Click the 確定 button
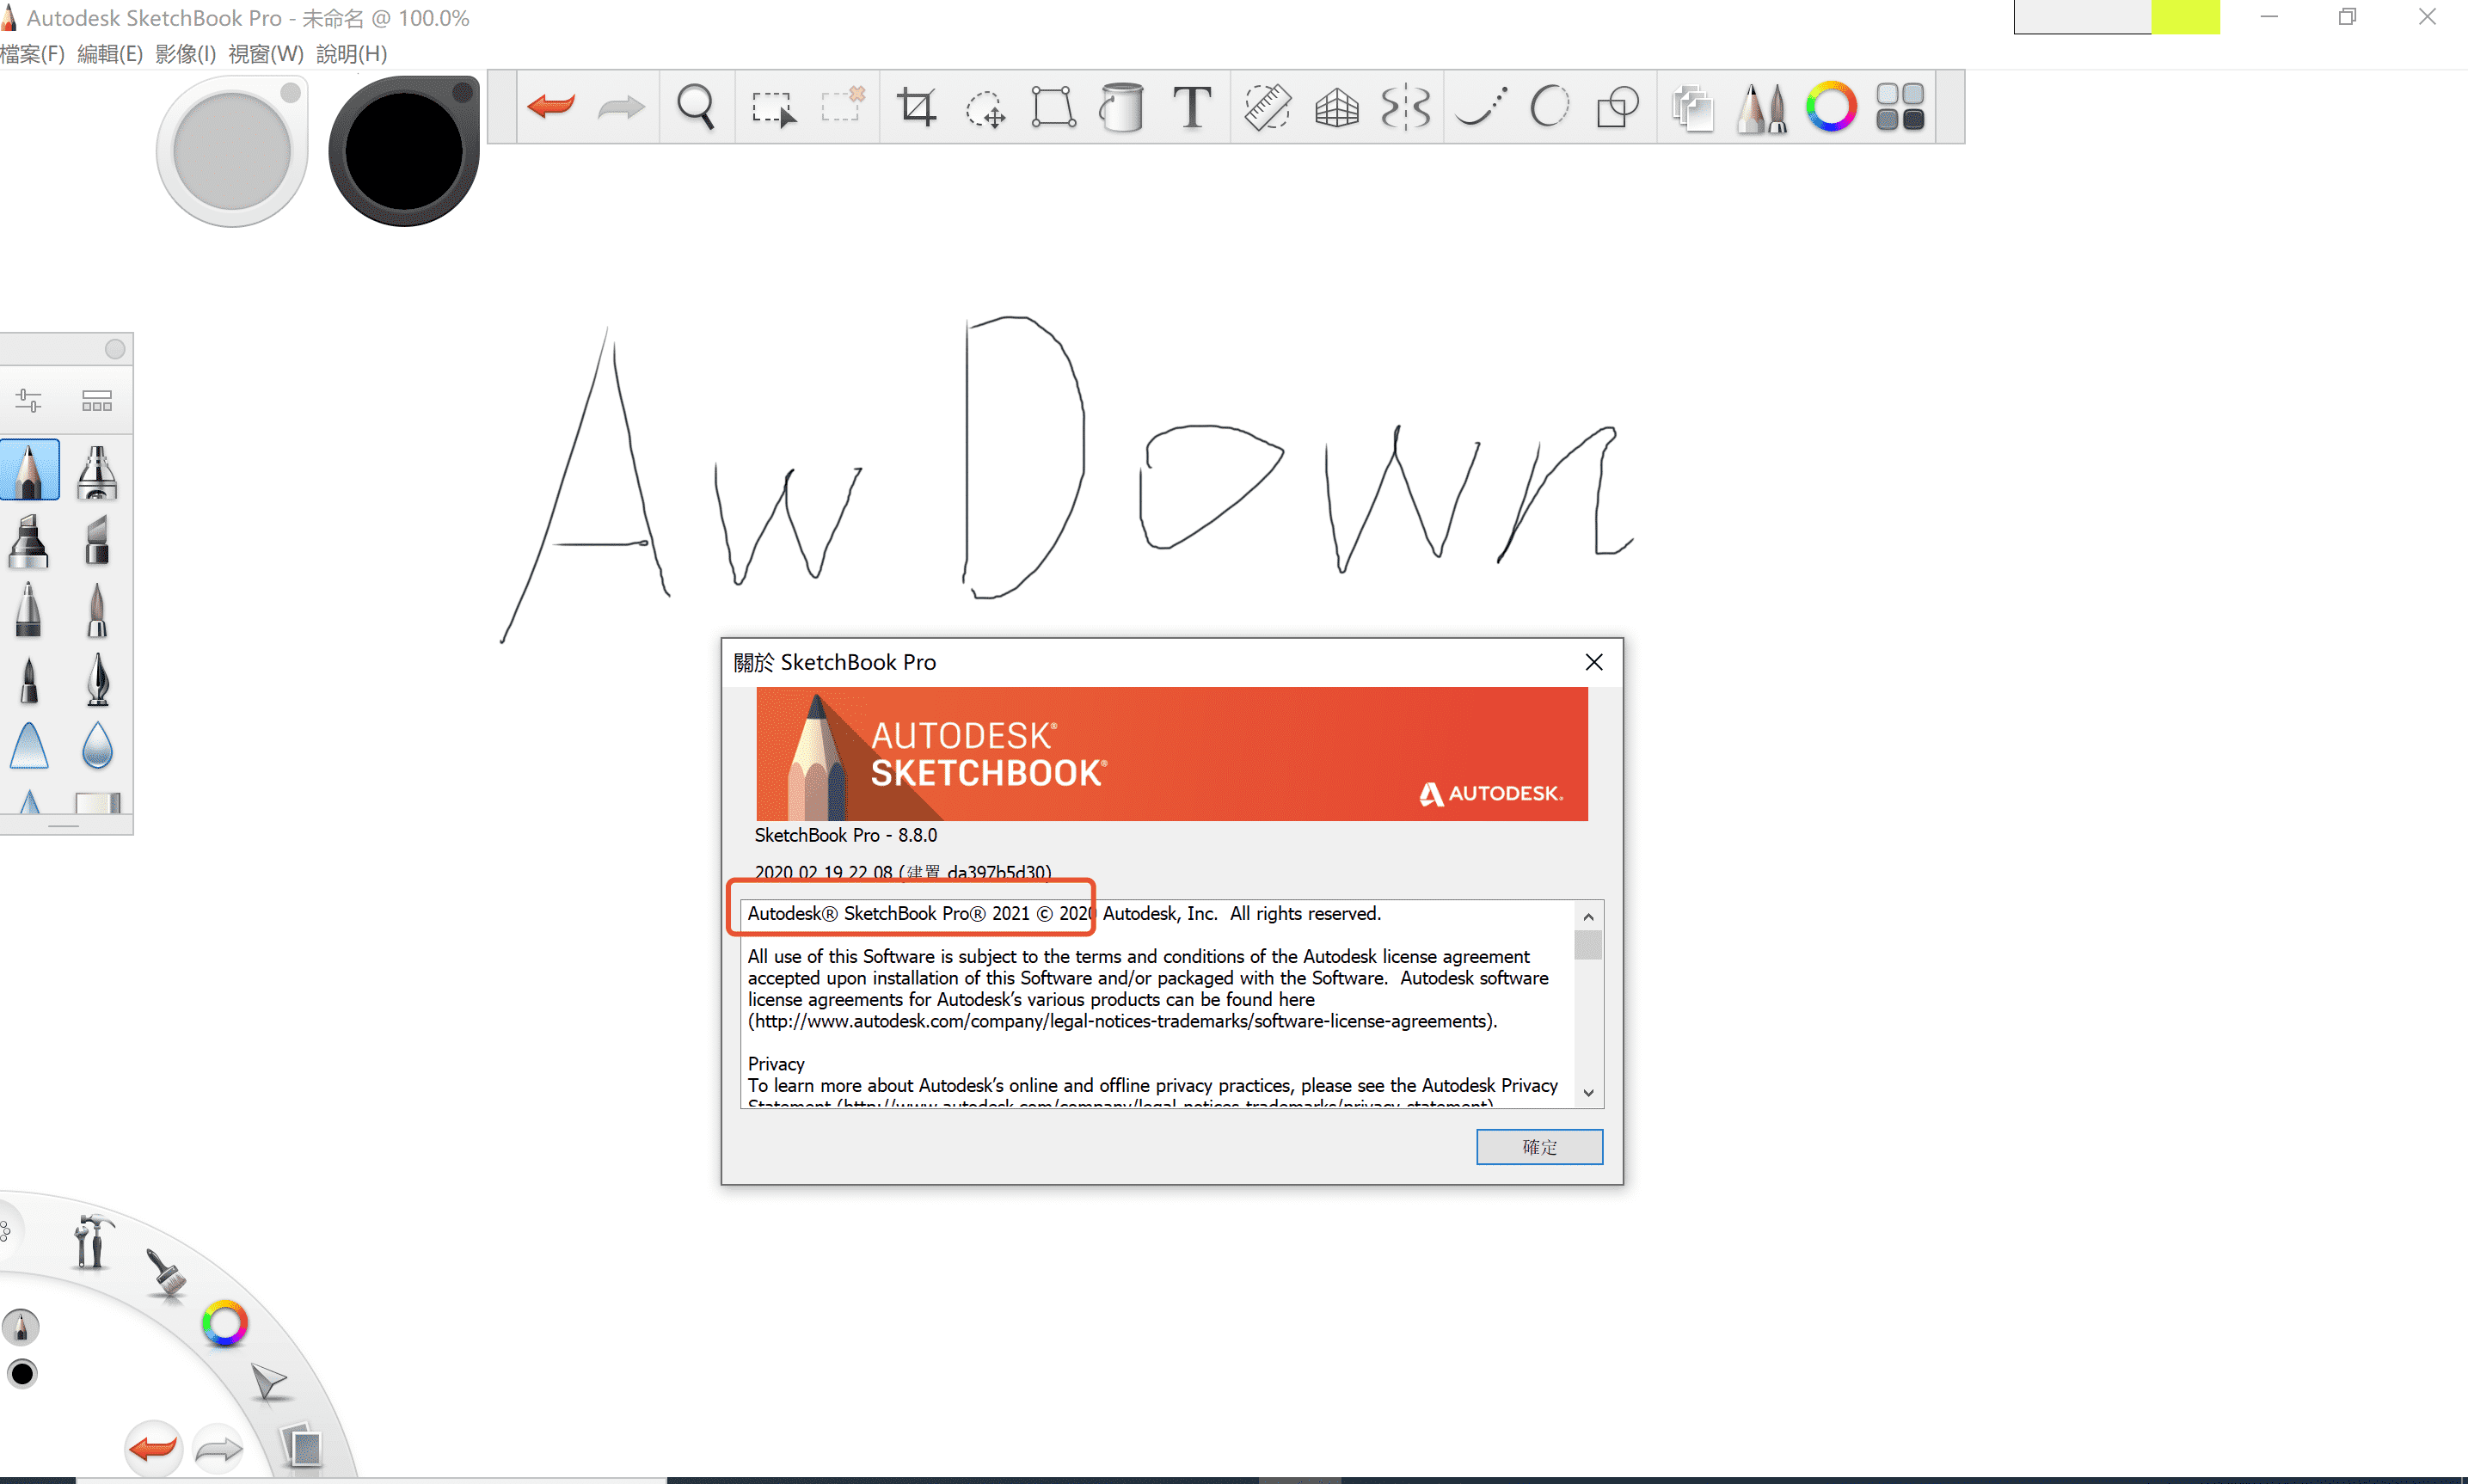This screenshot has height=1484, width=2468. 1538,1146
